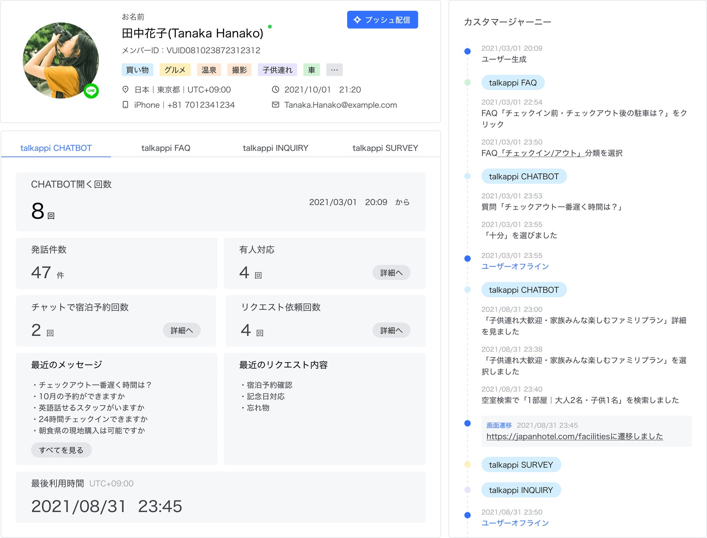
Task: Click the green LINE badge on the avatar
Action: (91, 91)
